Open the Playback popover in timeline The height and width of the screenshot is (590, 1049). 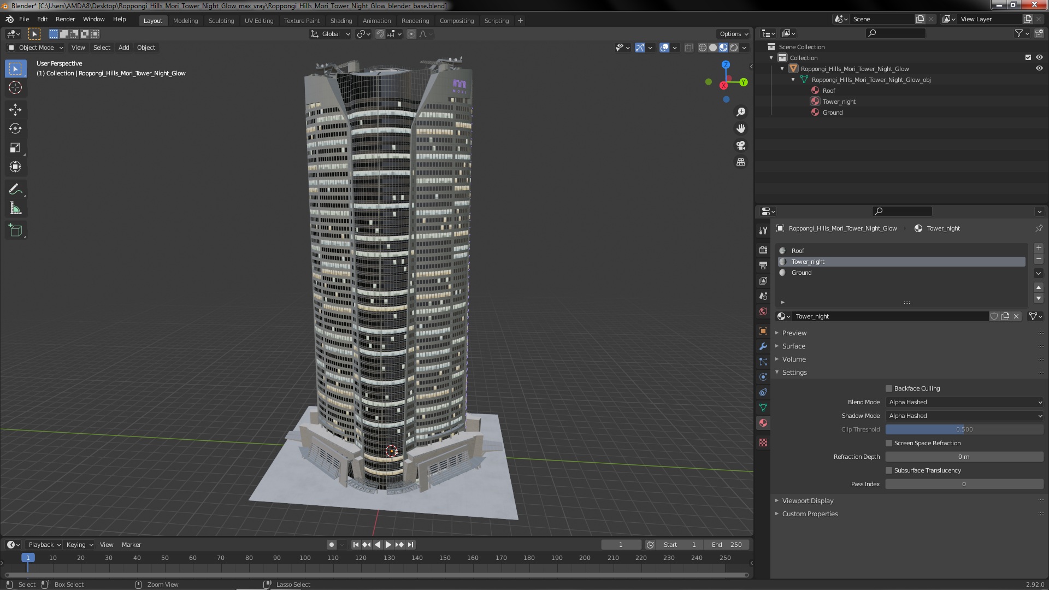[x=44, y=545]
